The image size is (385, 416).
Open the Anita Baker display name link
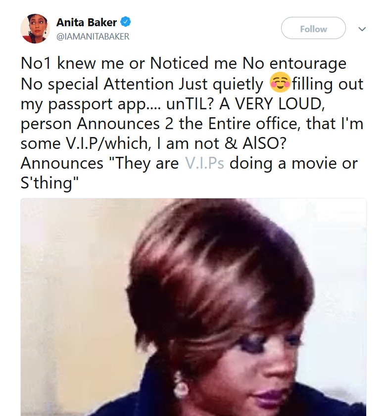click(87, 22)
